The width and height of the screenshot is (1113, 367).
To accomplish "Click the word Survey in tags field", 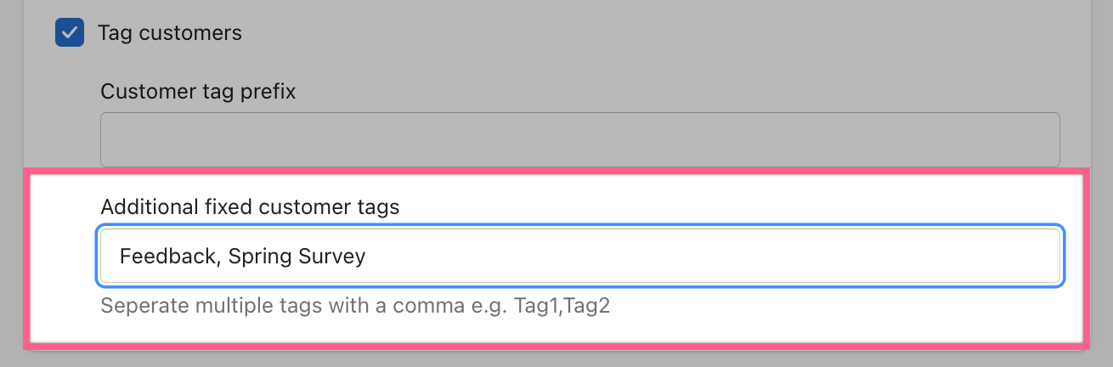I will (331, 257).
